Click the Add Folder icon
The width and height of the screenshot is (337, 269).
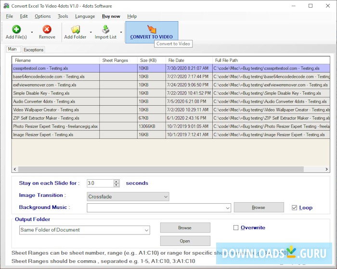tap(75, 29)
